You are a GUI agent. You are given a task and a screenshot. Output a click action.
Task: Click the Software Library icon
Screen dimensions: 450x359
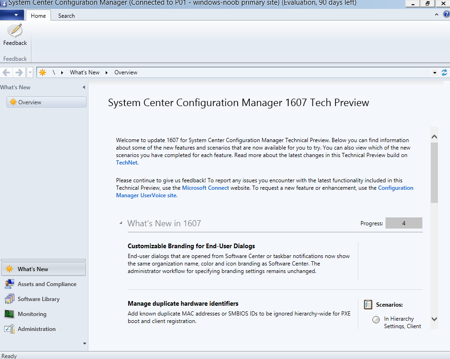click(x=9, y=299)
